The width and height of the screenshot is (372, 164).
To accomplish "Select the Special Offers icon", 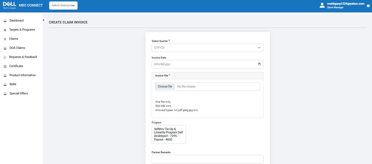I will click(5, 93).
